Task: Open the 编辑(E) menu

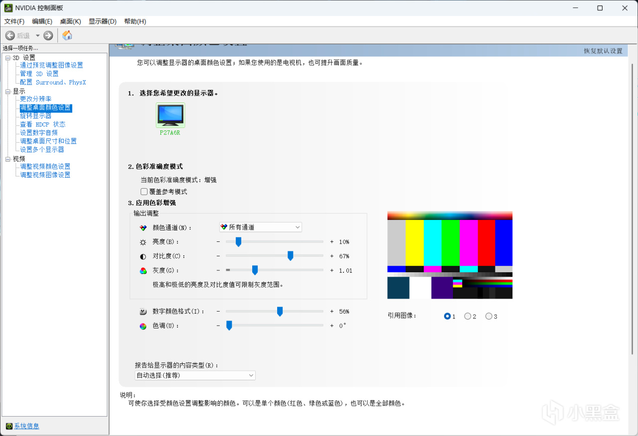Action: (42, 21)
